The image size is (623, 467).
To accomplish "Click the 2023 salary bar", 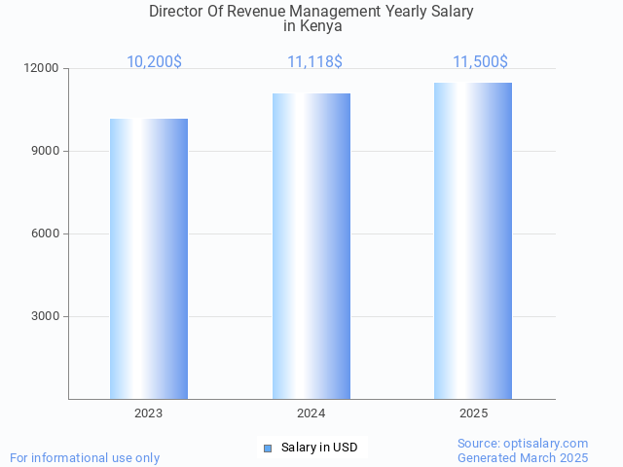I will point(149,259).
